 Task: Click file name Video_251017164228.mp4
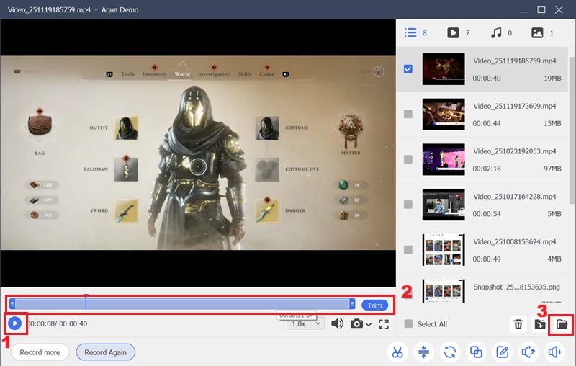click(x=514, y=196)
